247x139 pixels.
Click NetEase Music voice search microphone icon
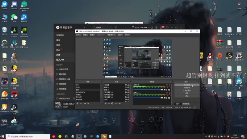pyautogui.click(x=115, y=27)
